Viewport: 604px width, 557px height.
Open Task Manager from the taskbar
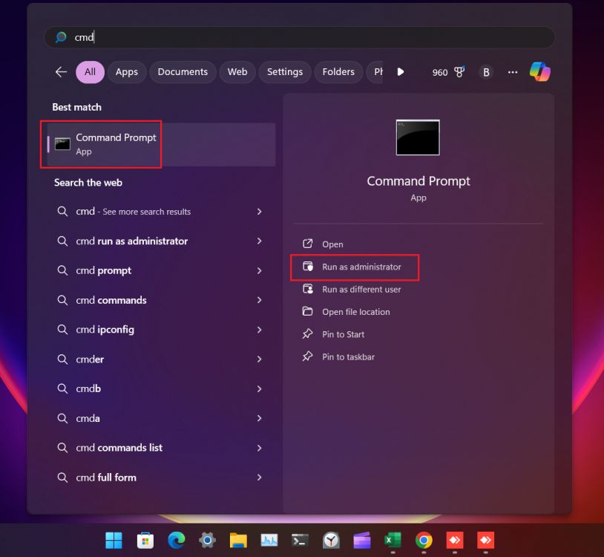coord(269,540)
